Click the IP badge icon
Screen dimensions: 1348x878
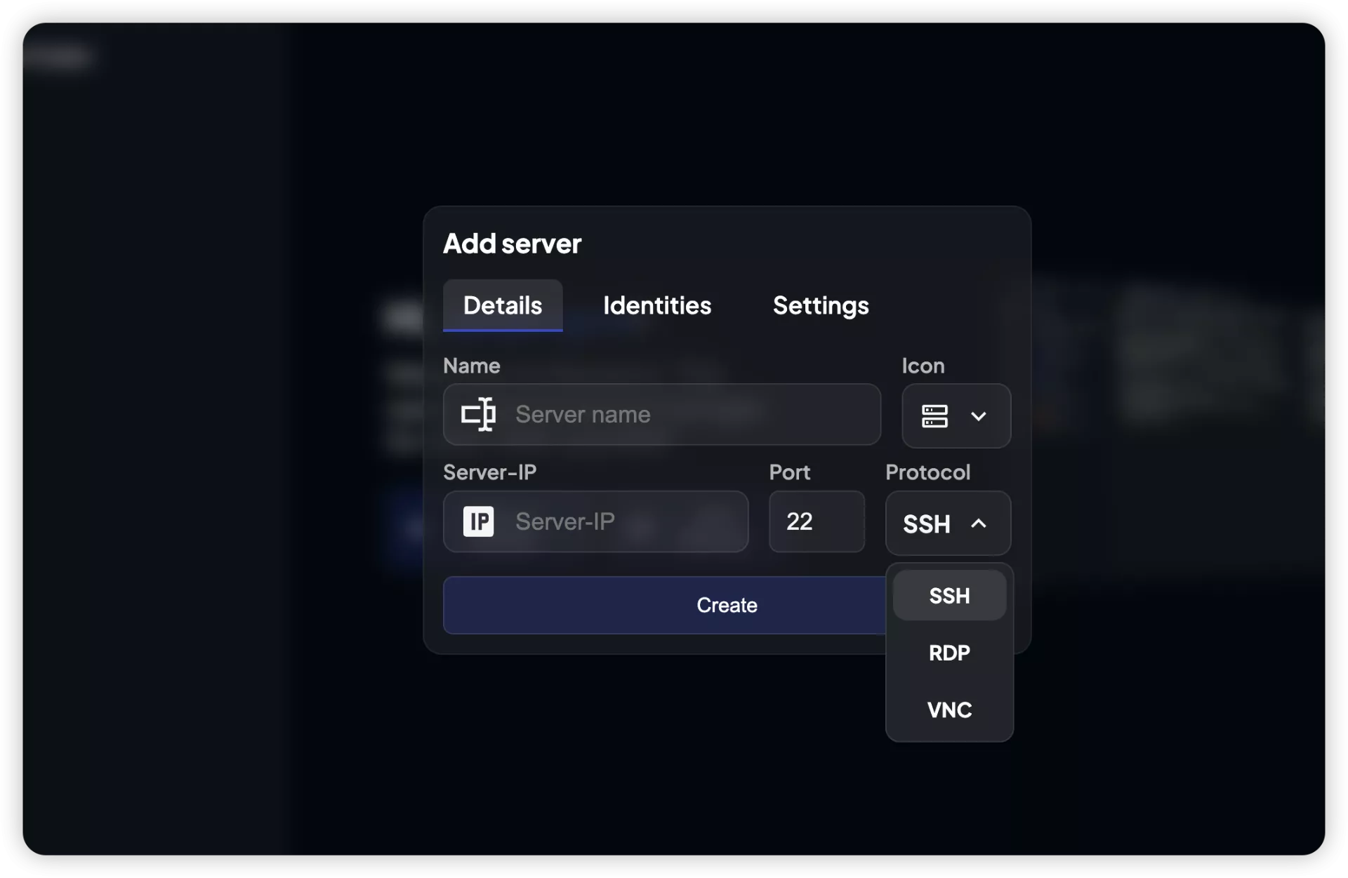(x=479, y=521)
